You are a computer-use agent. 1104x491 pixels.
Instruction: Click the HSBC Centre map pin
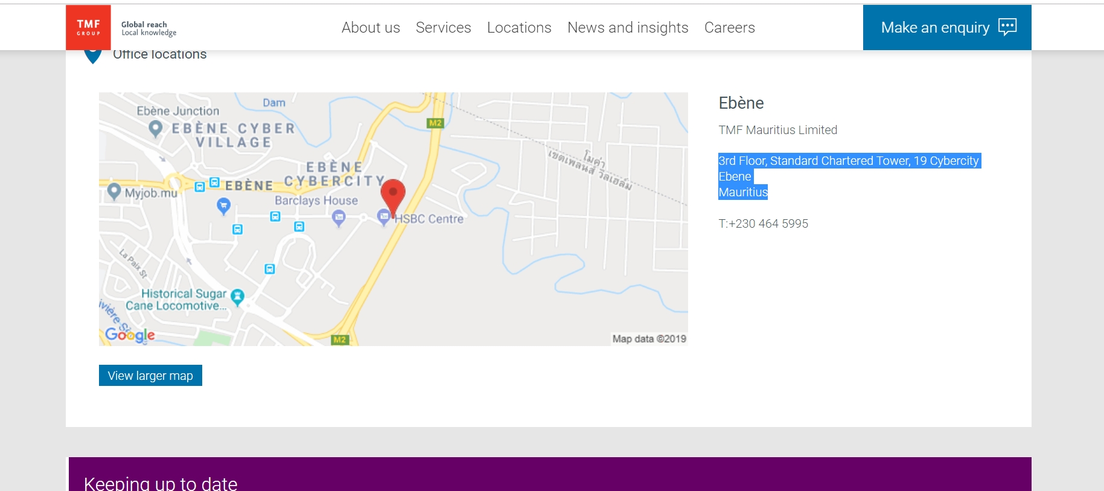click(383, 216)
